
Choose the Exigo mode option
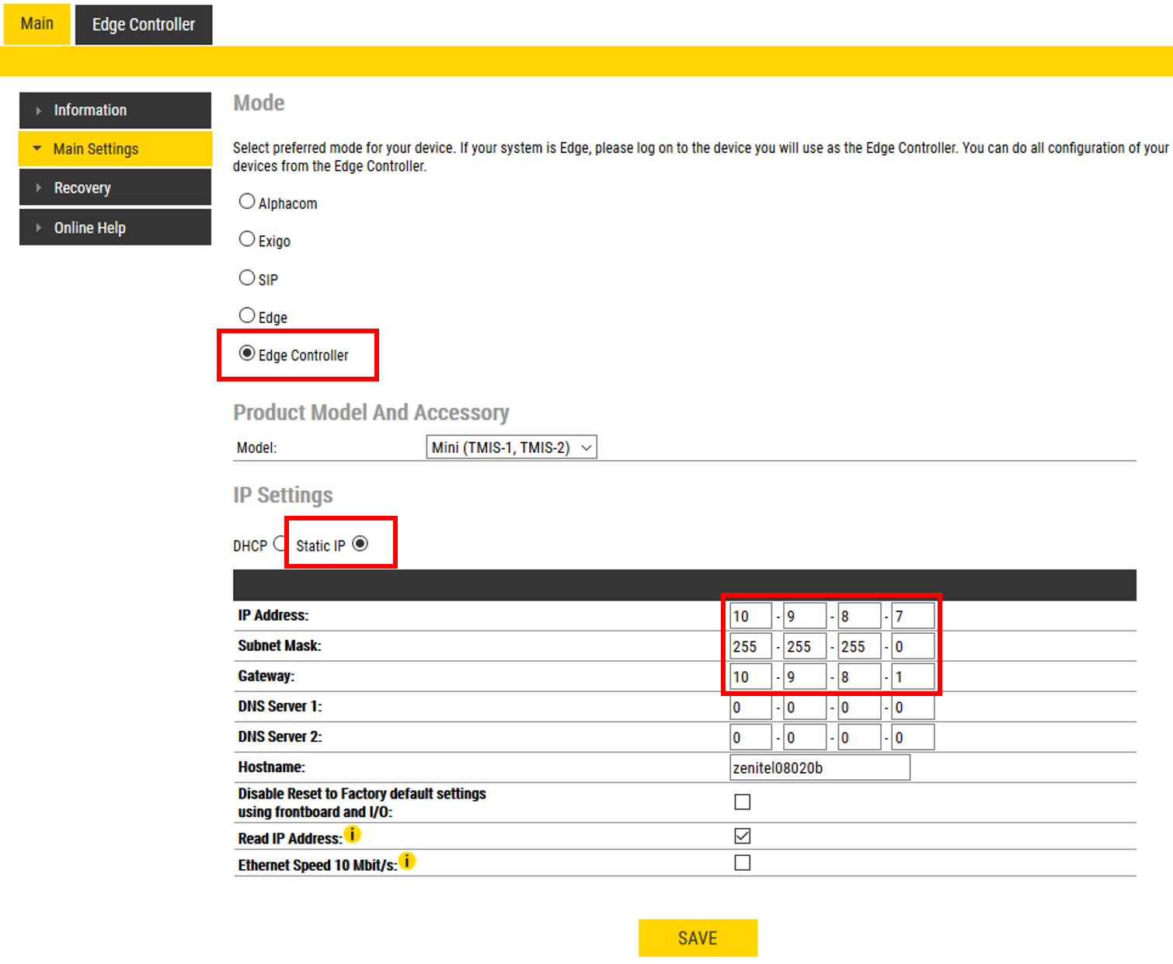[x=247, y=239]
